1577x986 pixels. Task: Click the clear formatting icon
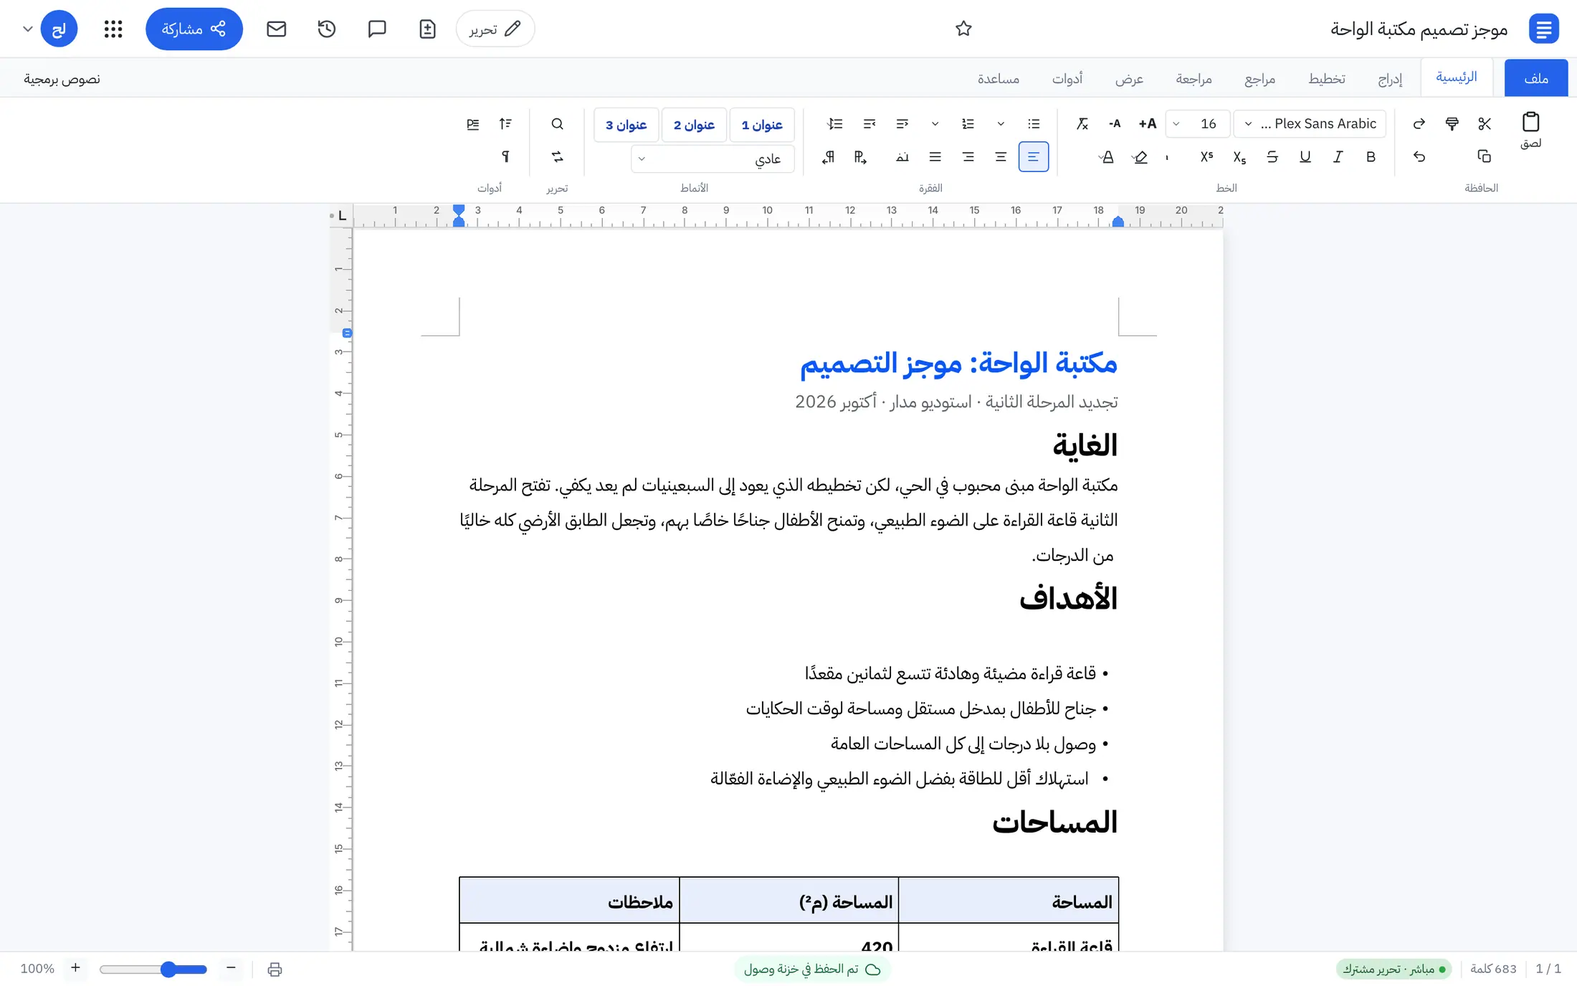pyautogui.click(x=1082, y=124)
